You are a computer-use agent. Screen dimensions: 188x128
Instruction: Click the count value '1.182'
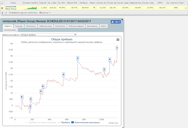click(44, 8)
